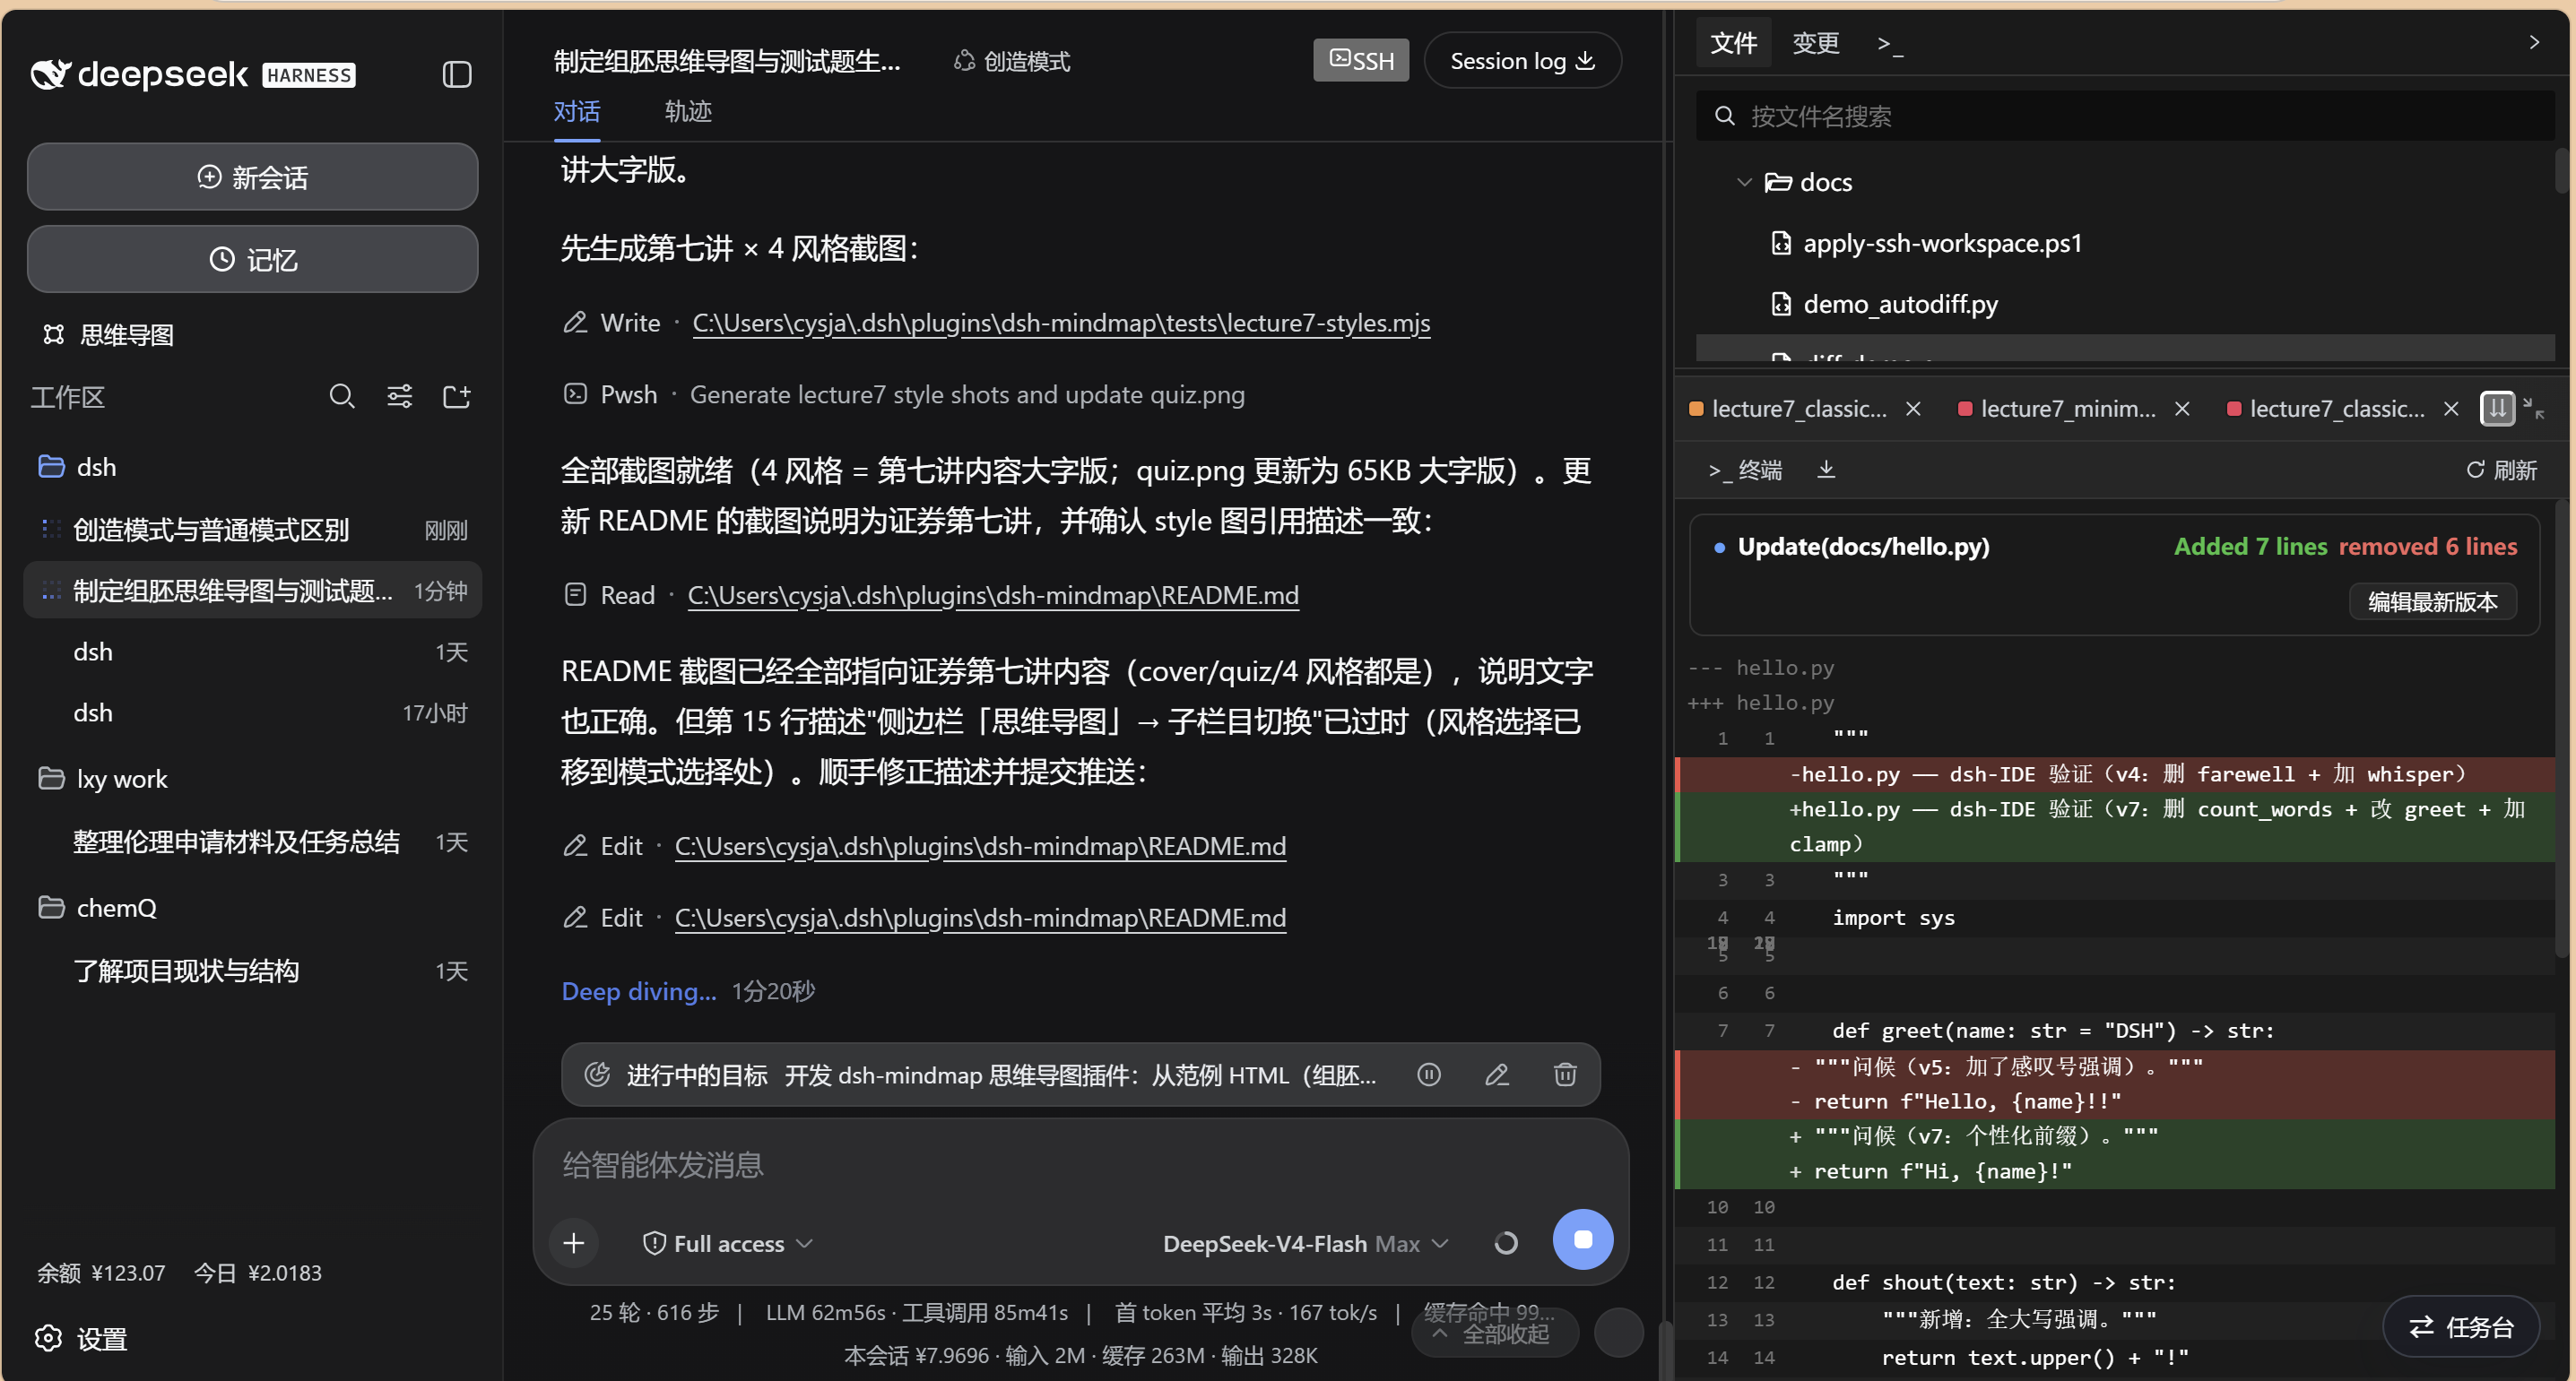Open the 记忆 memory panel

tap(252, 259)
